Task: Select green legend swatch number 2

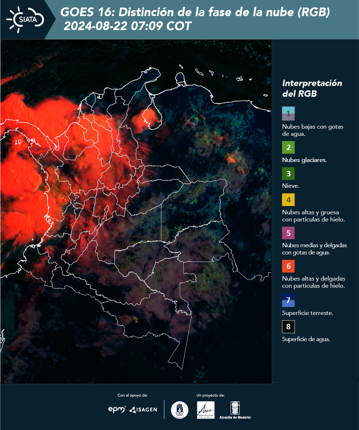Action: pyautogui.click(x=288, y=148)
